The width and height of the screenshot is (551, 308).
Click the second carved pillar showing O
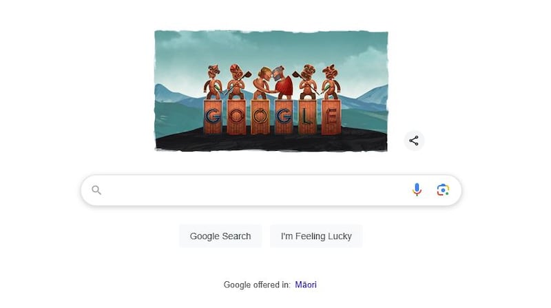[260, 116]
